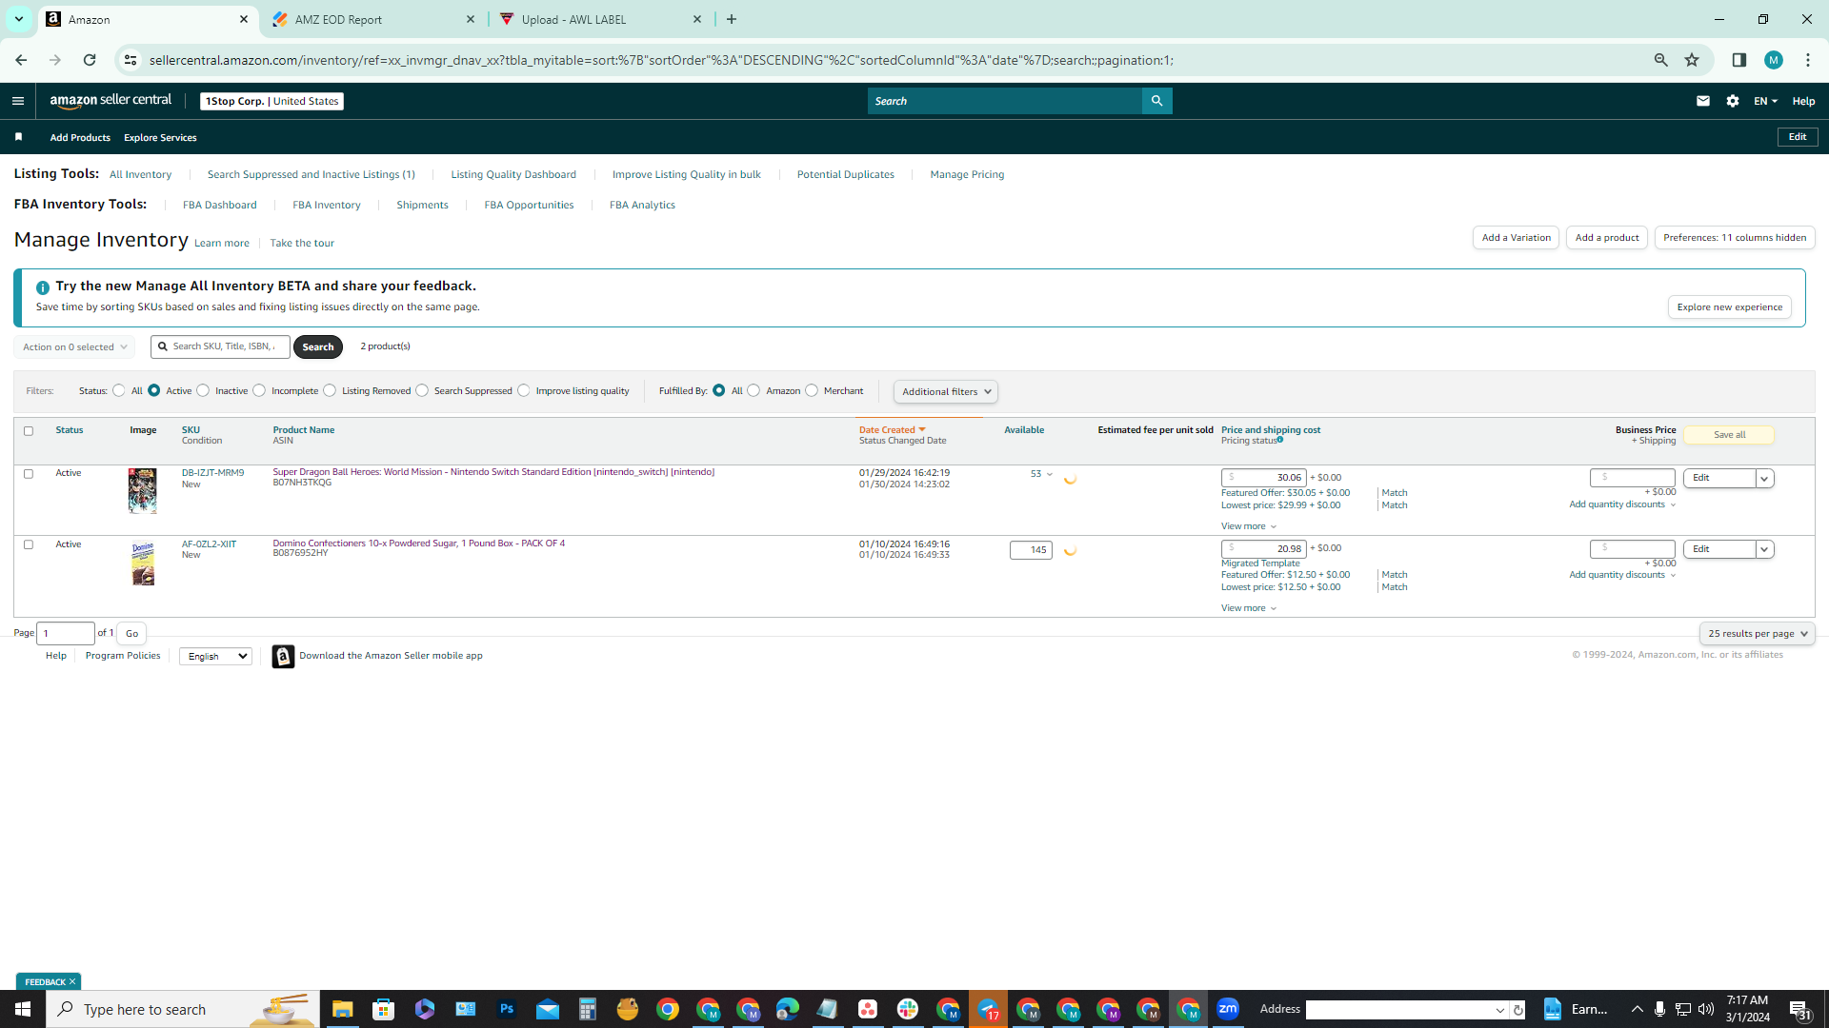The image size is (1829, 1028).
Task: Click the Add a Variation button
Action: tap(1516, 238)
